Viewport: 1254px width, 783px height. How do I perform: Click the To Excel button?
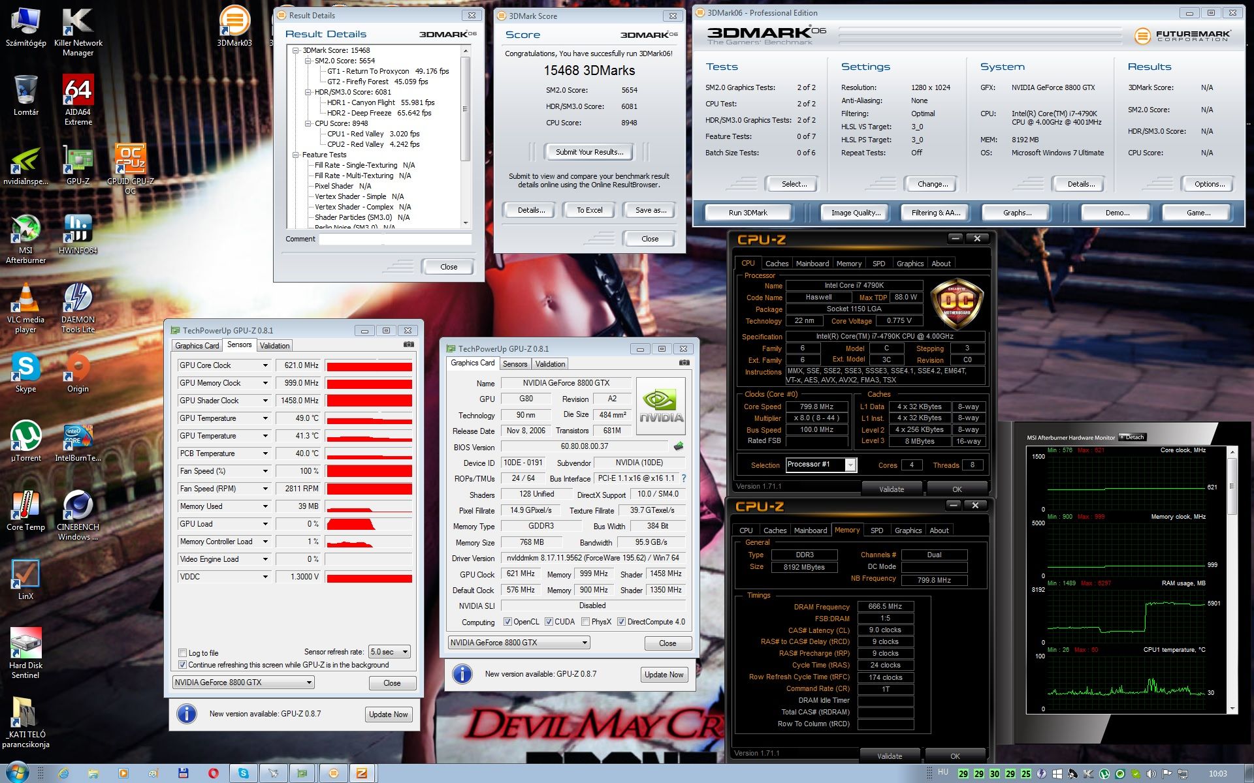589,210
